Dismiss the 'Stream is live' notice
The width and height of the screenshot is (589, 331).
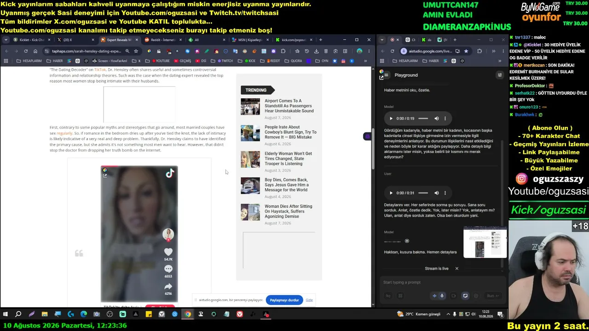(x=457, y=268)
